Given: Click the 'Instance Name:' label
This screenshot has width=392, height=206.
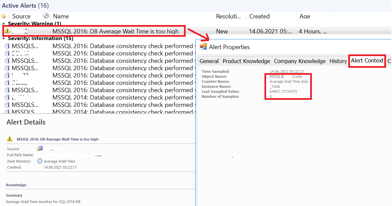Looking at the screenshot, I should (216, 86).
